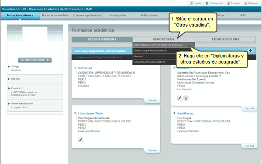Image resolution: width=262 pixels, height=164 pixels.
Task: Select the Estudios superiores sub-tab
Action: tap(102, 39)
